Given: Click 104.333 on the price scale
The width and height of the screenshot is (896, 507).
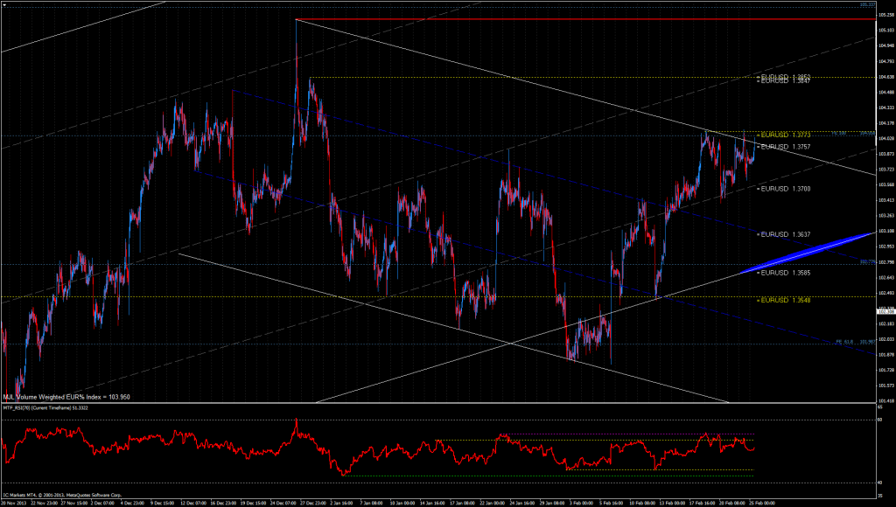Looking at the screenshot, I should [x=886, y=108].
